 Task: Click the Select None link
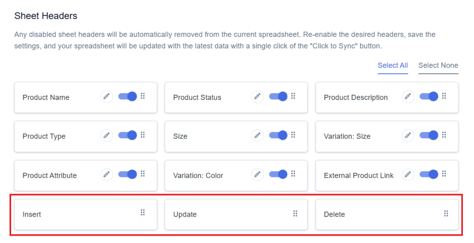(x=438, y=66)
